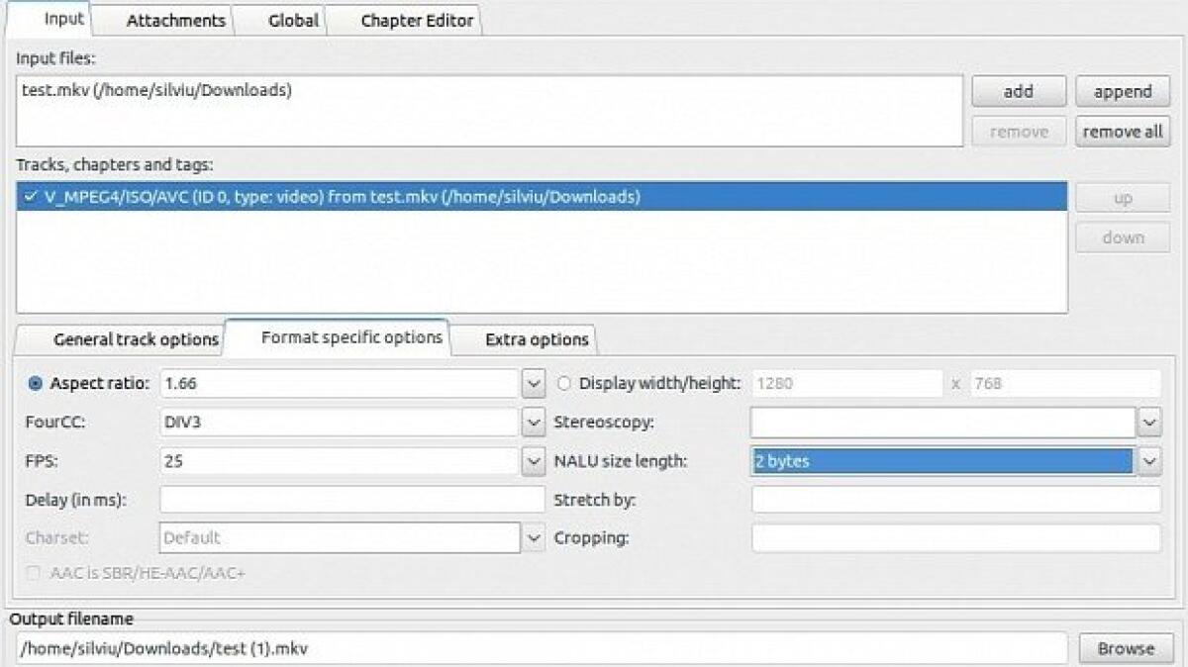The height and width of the screenshot is (667, 1188).
Task: Uncheck the V_MPEG4/ISO/AVC video track
Action: pyautogui.click(x=31, y=196)
